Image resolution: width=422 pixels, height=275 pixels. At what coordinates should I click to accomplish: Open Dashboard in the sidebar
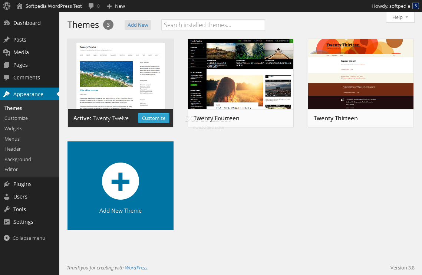point(27,23)
